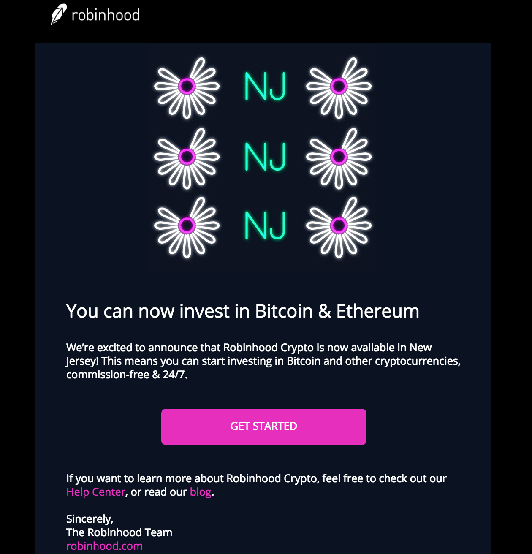Click the third-row neon NJ letters

265,225
